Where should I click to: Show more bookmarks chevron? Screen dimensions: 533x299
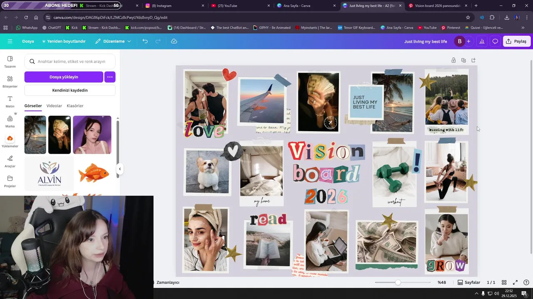[x=523, y=28]
